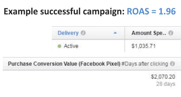Click the 28 days attribution label
Viewport: 181px width, 97px height.
[166, 84]
